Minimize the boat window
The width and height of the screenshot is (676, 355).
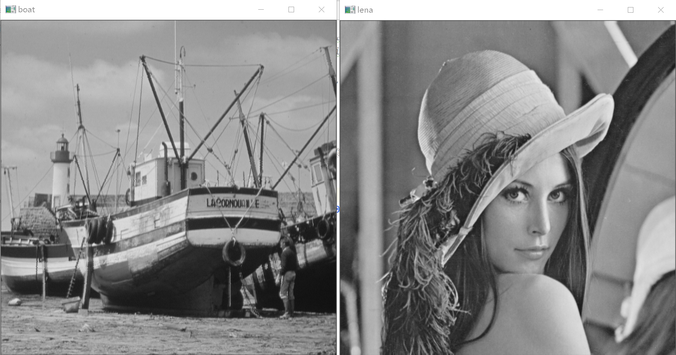261,10
